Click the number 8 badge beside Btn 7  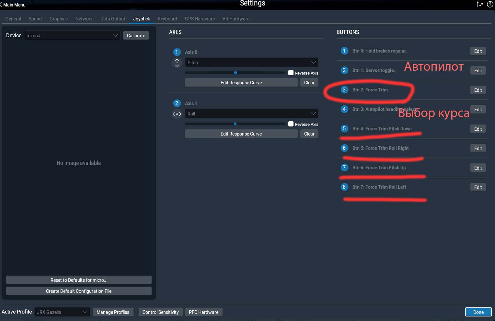pos(344,187)
